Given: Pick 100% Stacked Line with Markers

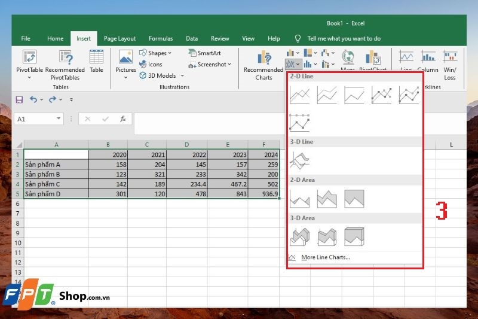Looking at the screenshot, I should click(x=300, y=123).
